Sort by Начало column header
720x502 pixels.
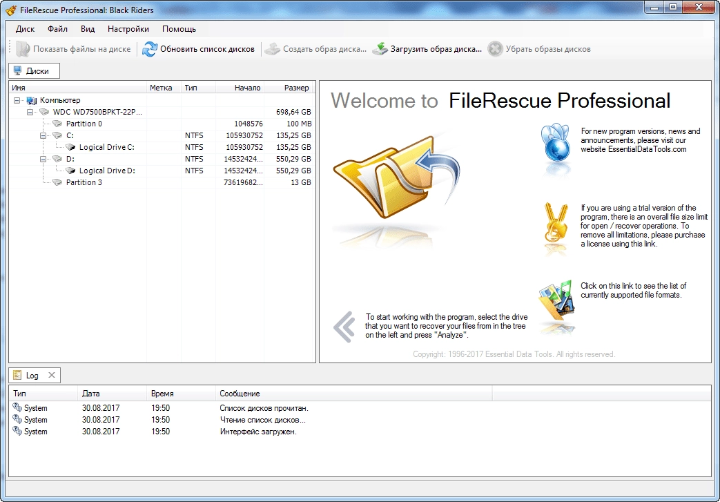240,88
